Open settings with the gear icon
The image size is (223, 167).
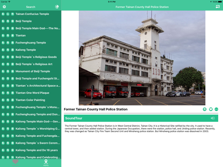tap(4, 7)
